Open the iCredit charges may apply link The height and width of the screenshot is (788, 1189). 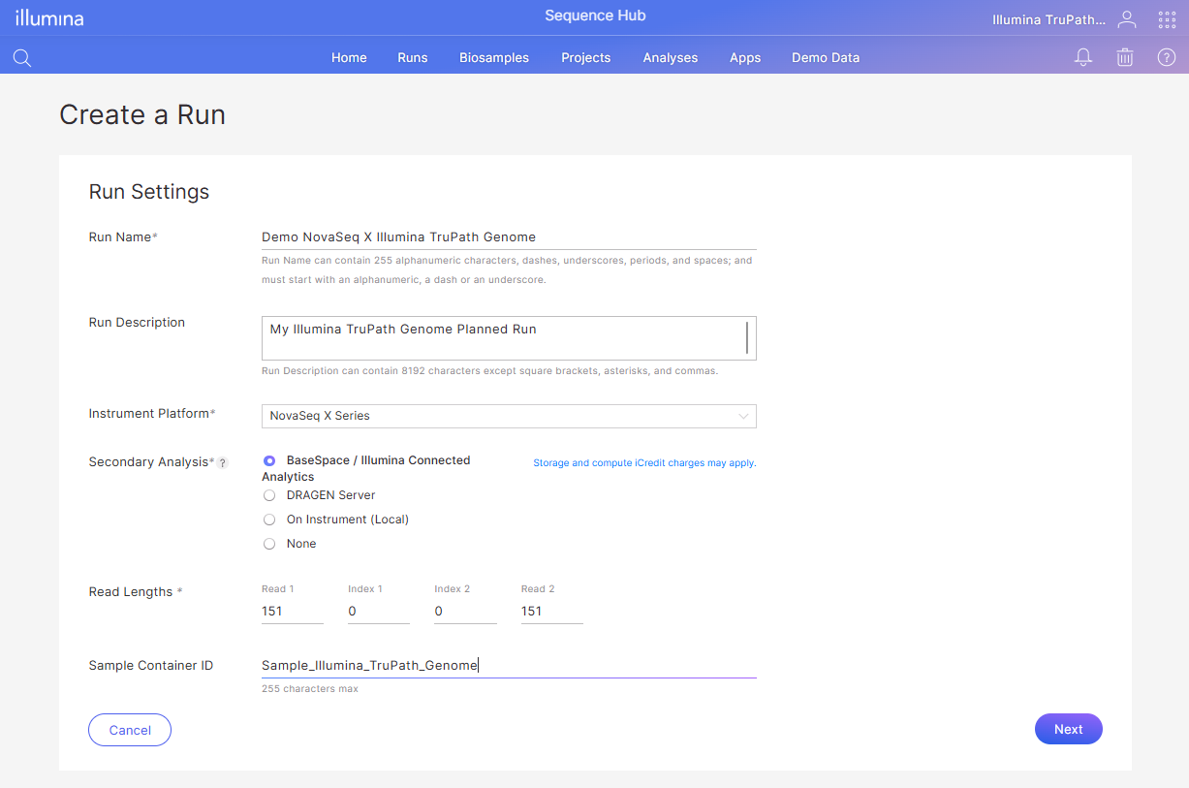click(x=644, y=463)
